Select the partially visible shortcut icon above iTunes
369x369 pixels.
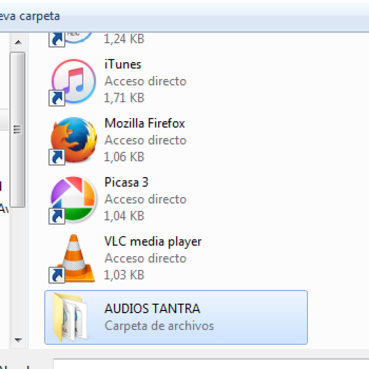(71, 40)
